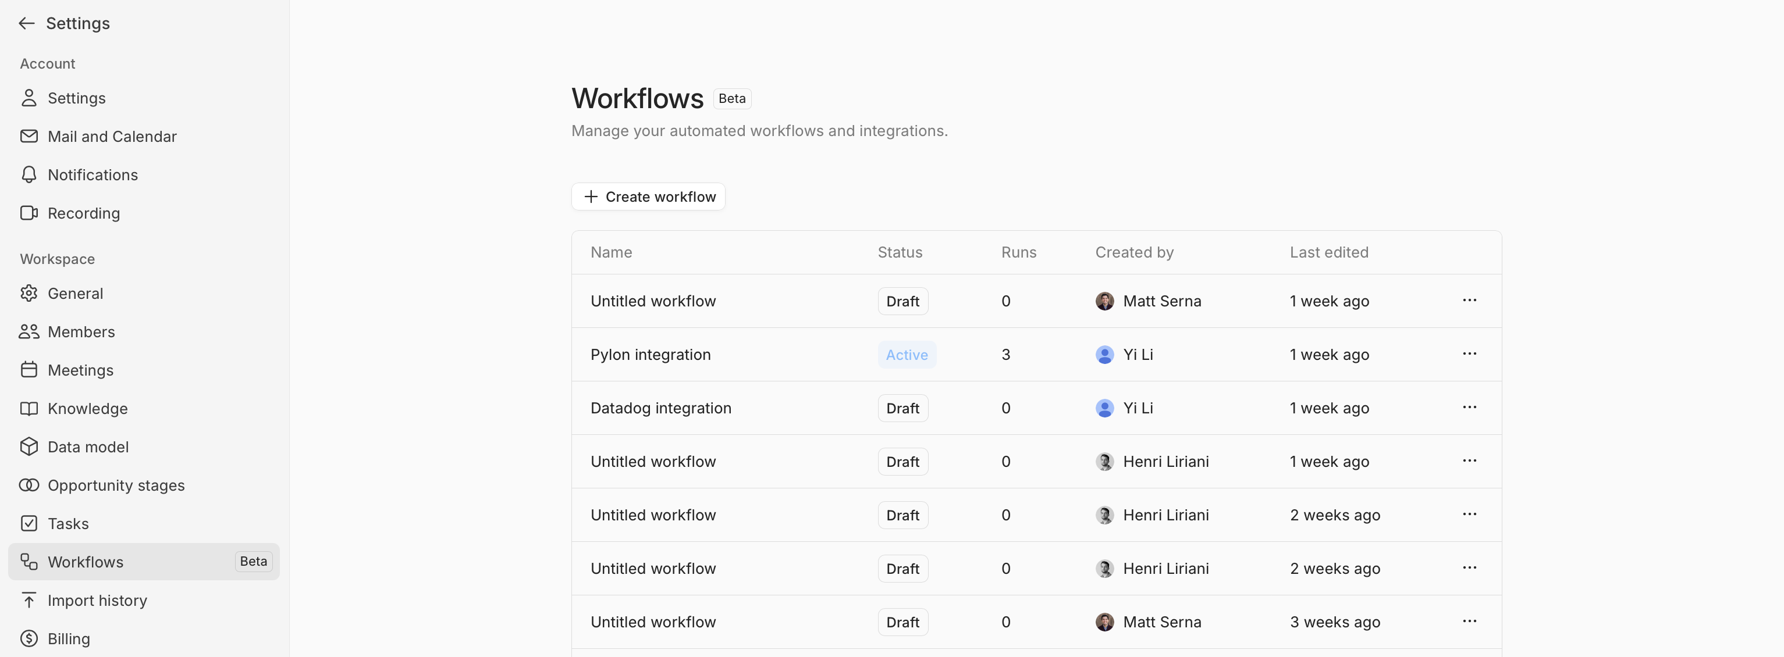Click the Create workflow button
The image size is (1784, 657).
[x=648, y=197]
